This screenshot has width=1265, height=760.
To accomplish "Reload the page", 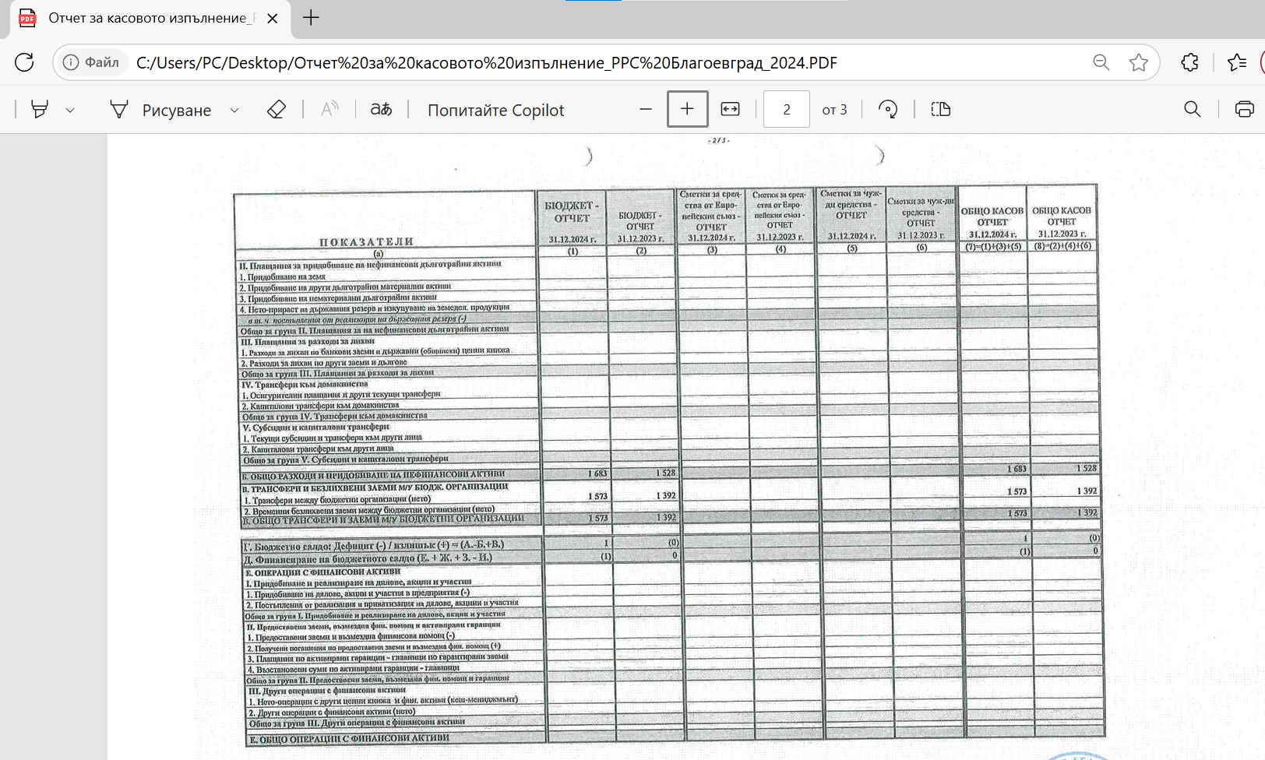I will 24,62.
